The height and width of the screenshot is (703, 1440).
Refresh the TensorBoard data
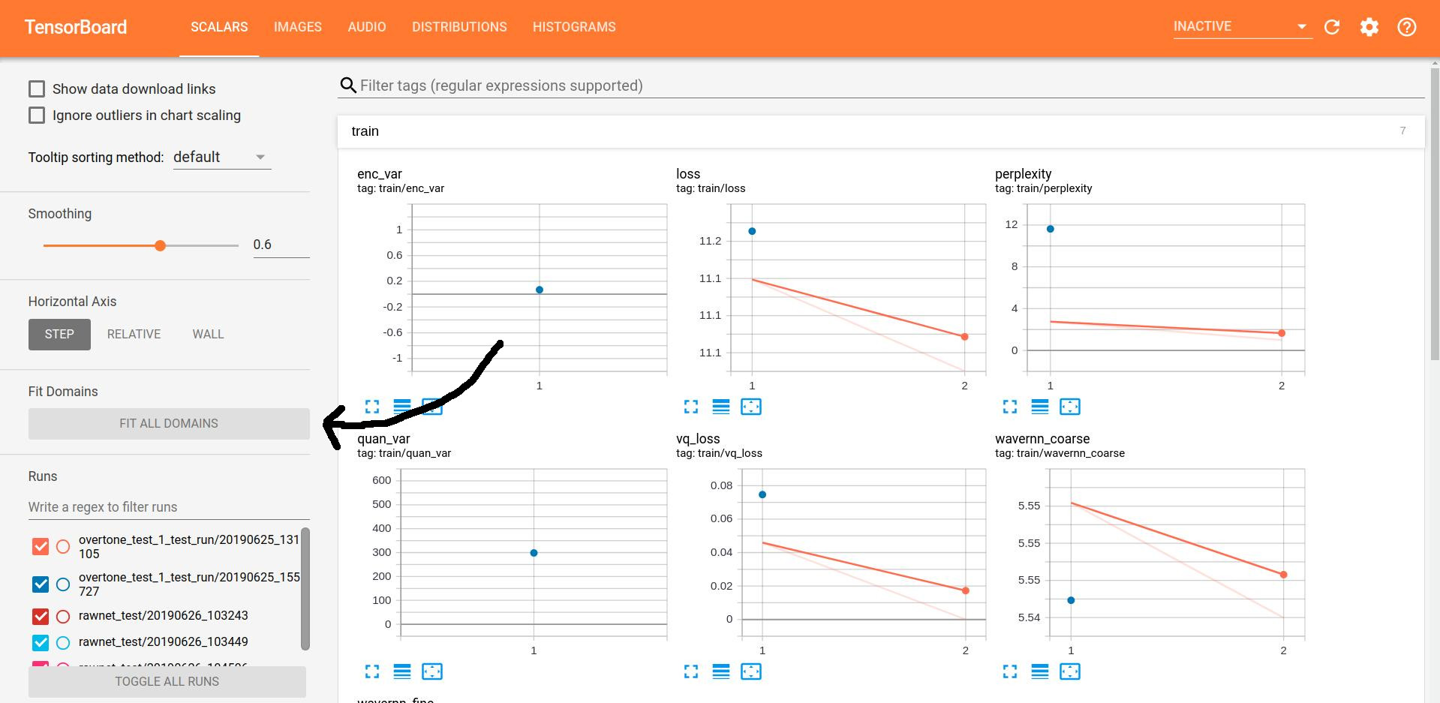pos(1332,27)
